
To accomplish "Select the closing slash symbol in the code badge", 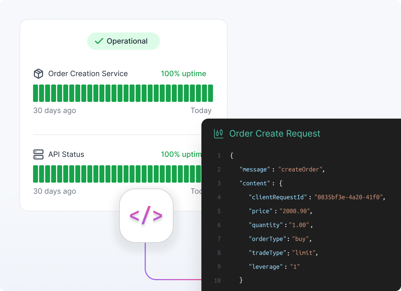I will [146, 215].
